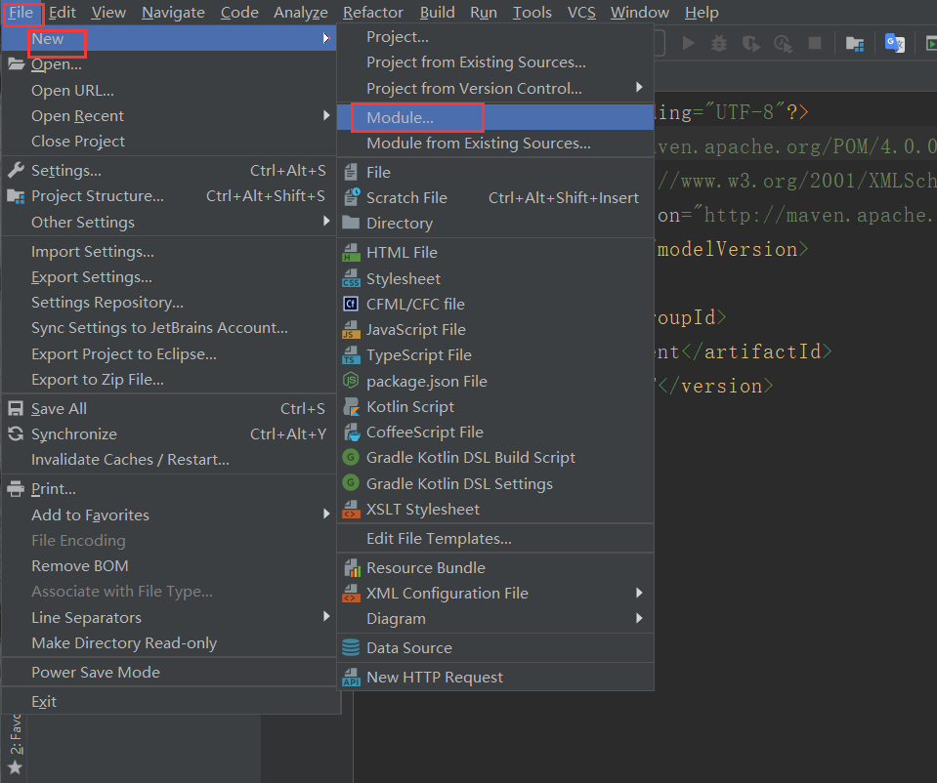
Task: Open the 2: Favorites tool window tab
Action: [x=16, y=734]
